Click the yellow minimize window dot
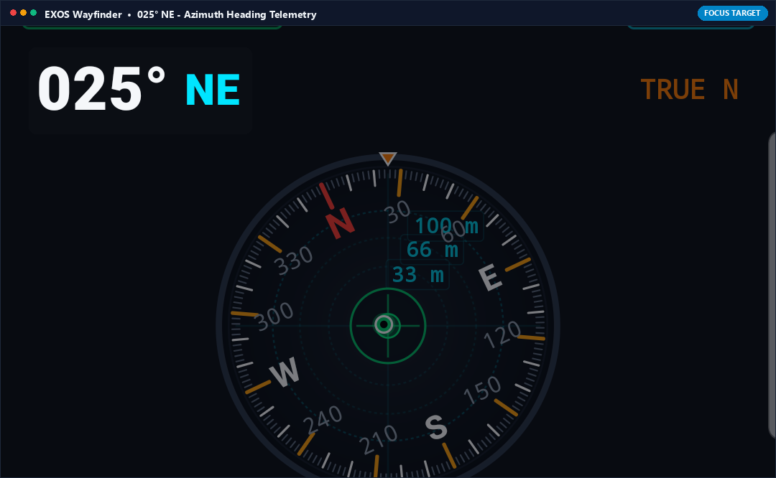Viewport: 776px width, 478px height. [23, 13]
